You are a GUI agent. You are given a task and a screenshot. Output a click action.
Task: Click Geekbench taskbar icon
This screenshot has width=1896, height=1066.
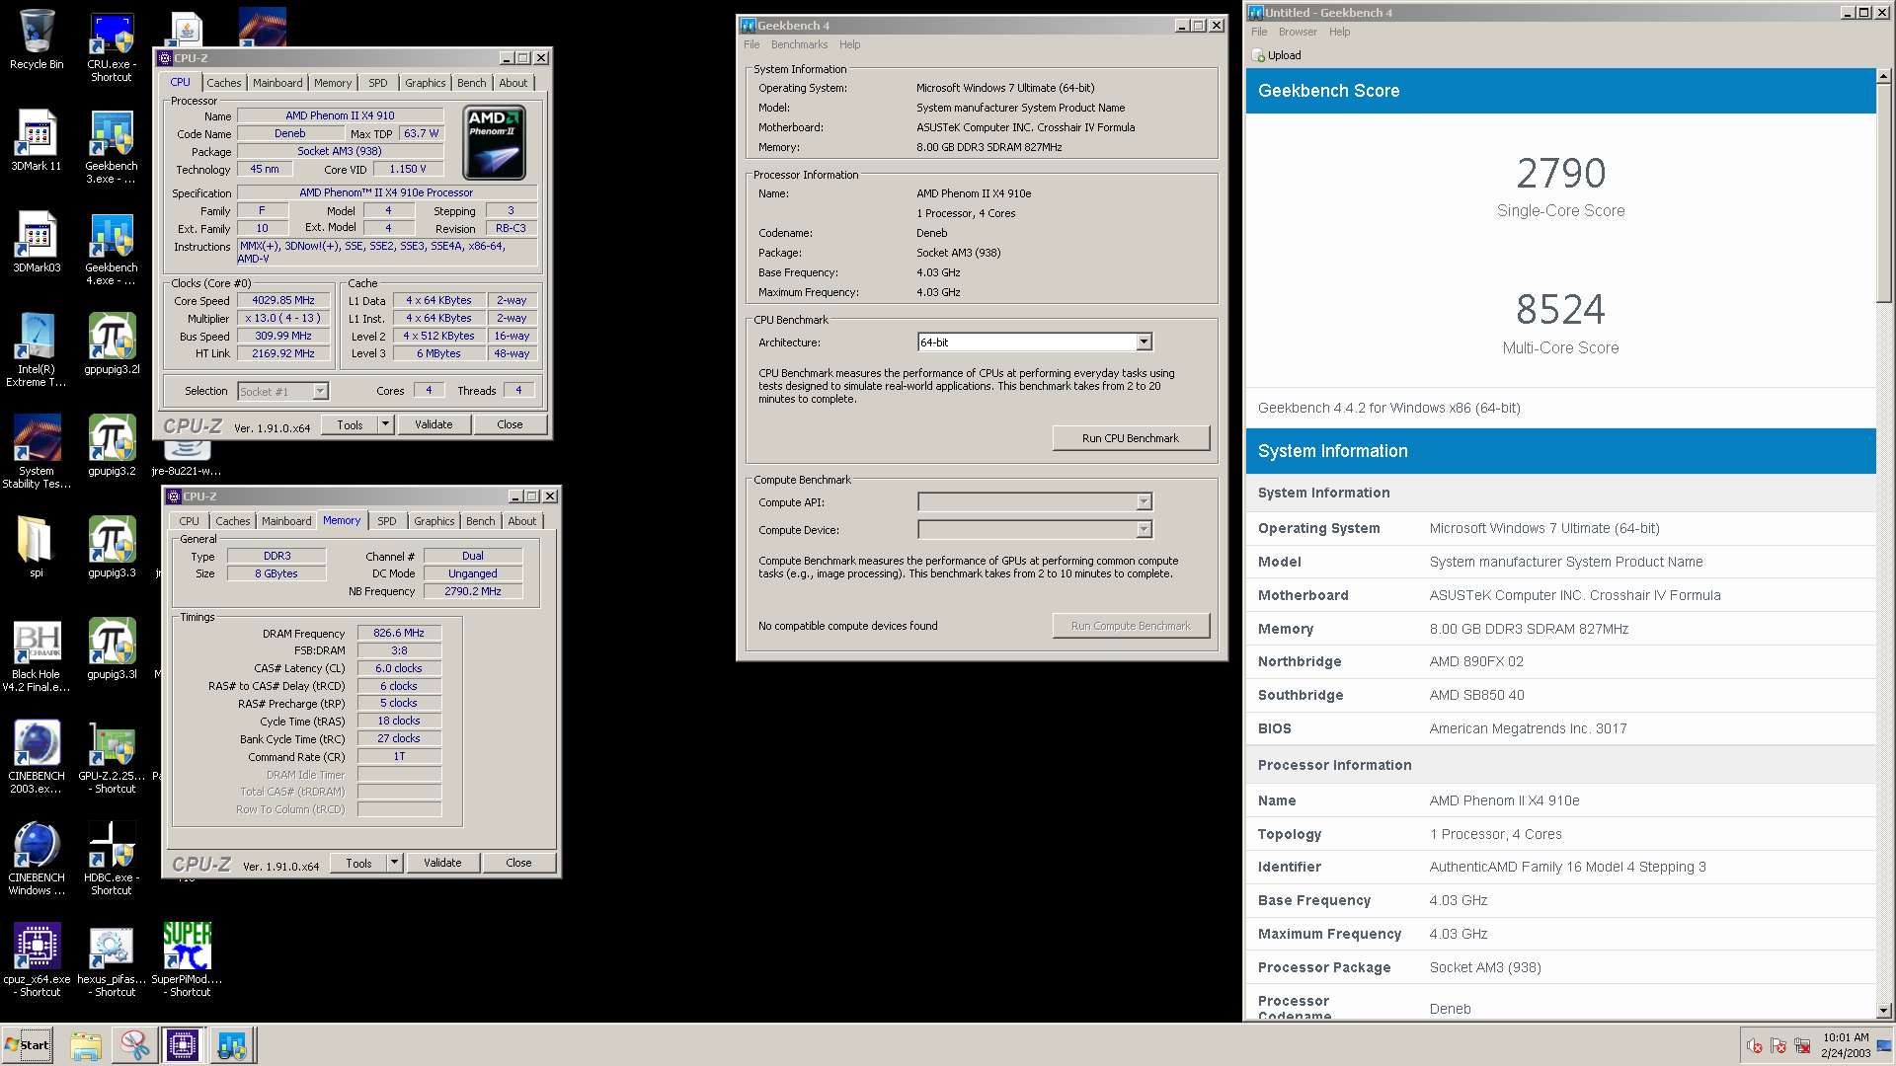tap(232, 1045)
